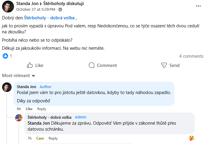Click the public audience globe icon
This screenshot has height=144, width=204.
pyautogui.click(x=61, y=10)
